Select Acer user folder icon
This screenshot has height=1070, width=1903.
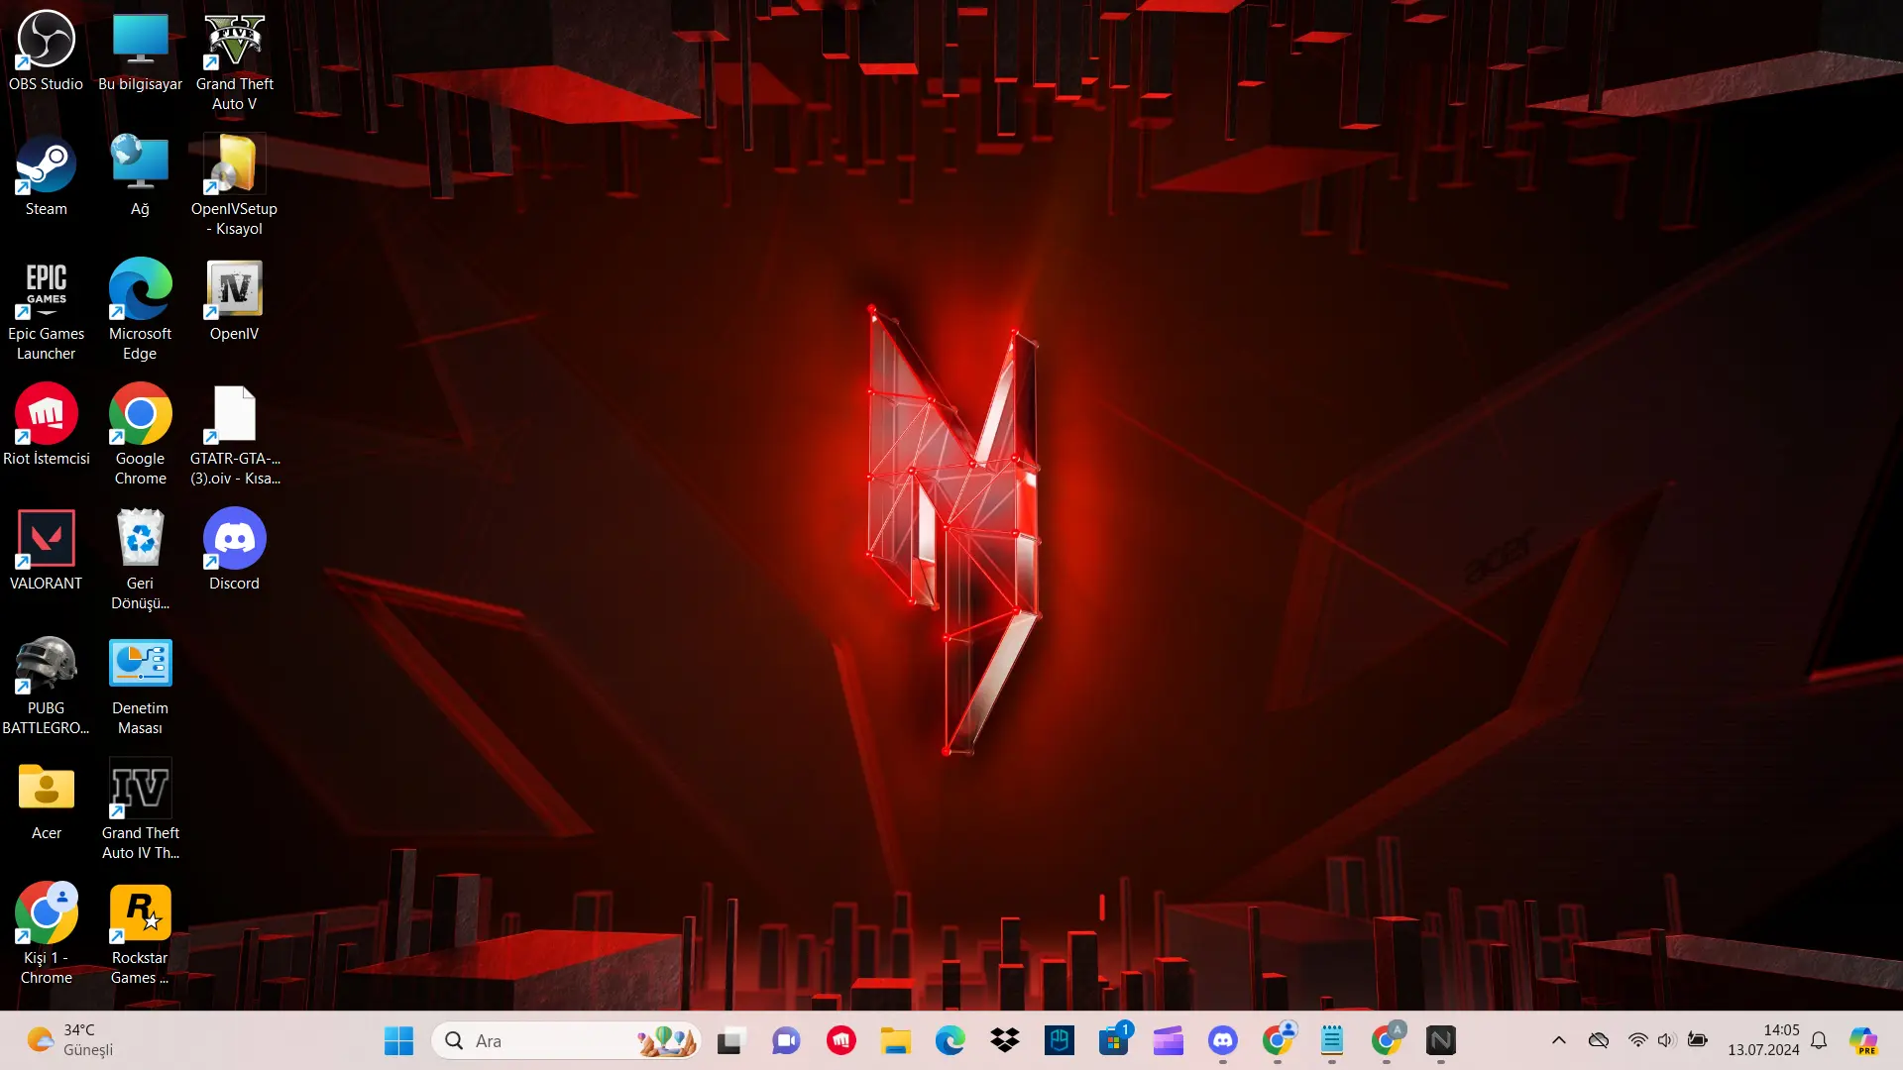tap(46, 801)
